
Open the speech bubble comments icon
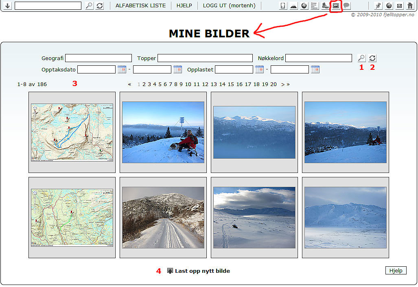click(346, 6)
